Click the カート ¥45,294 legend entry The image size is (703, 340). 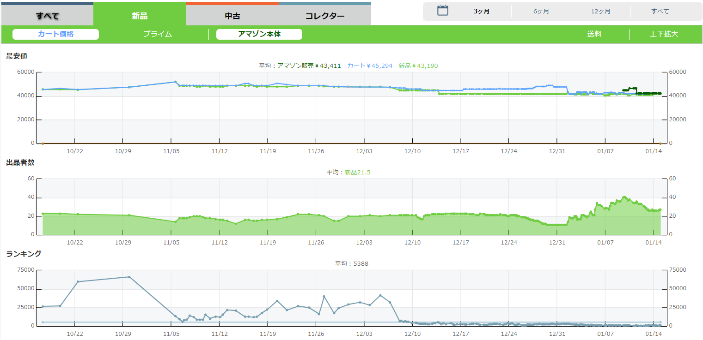[369, 66]
